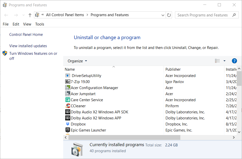Select the Dropbox, Inc. publisher cell
This screenshot has width=242, height=159.
click(177, 124)
